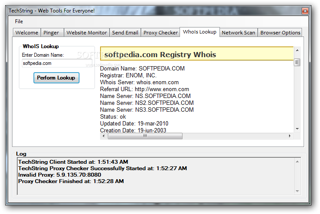Image resolution: width=320 pixels, height=214 pixels.
Task: Click results horizontal scroll right arrow
Action: coord(290,136)
